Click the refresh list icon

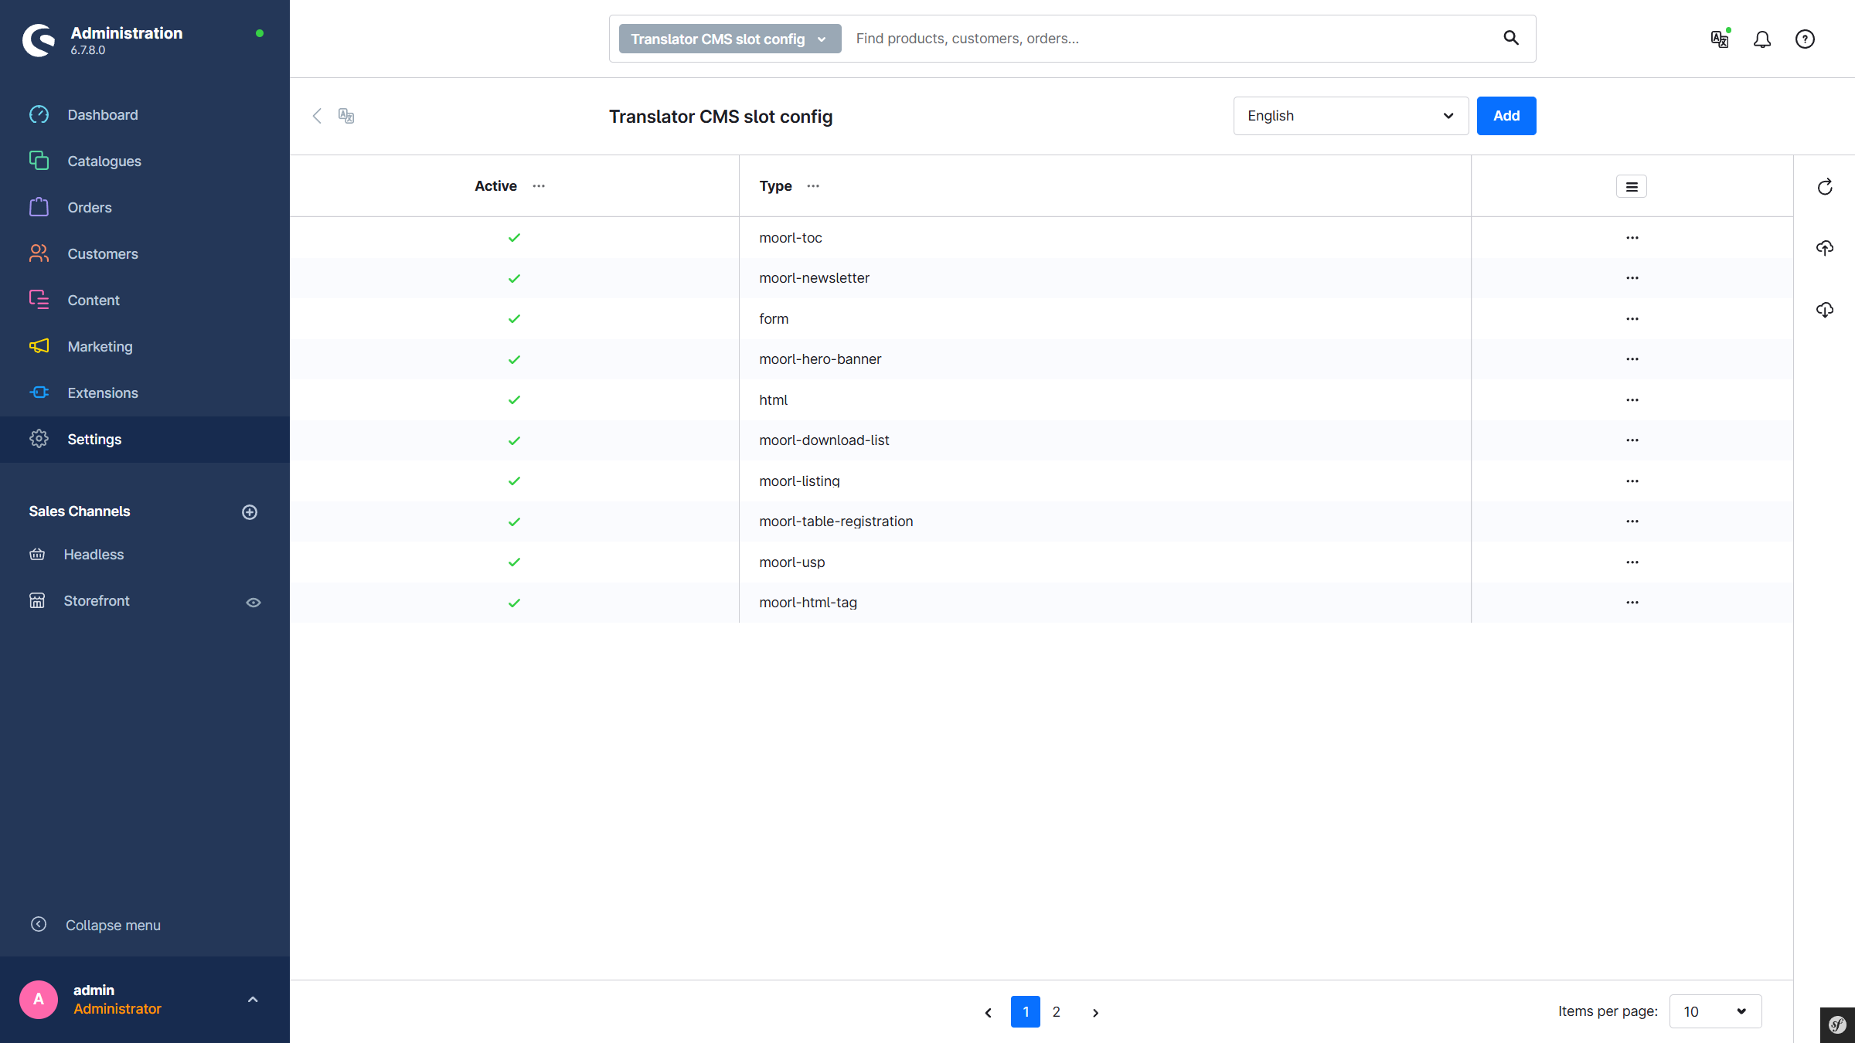point(1825,187)
